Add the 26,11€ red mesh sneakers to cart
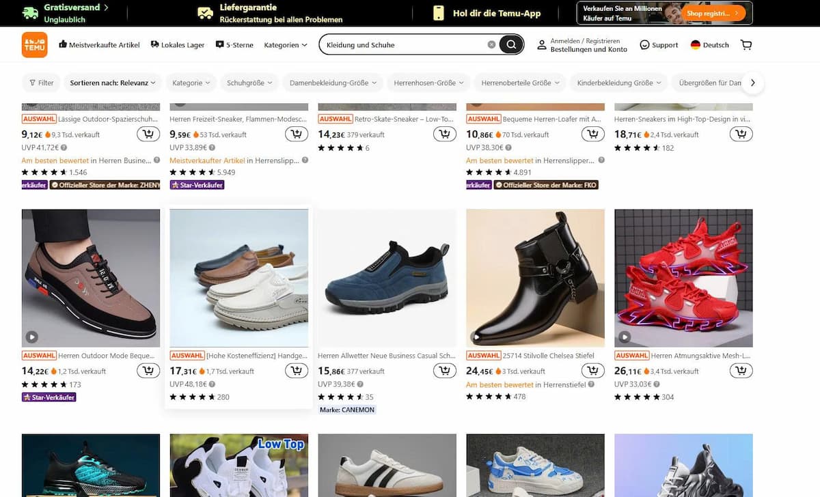Screen dimensions: 820x497 [741, 371]
